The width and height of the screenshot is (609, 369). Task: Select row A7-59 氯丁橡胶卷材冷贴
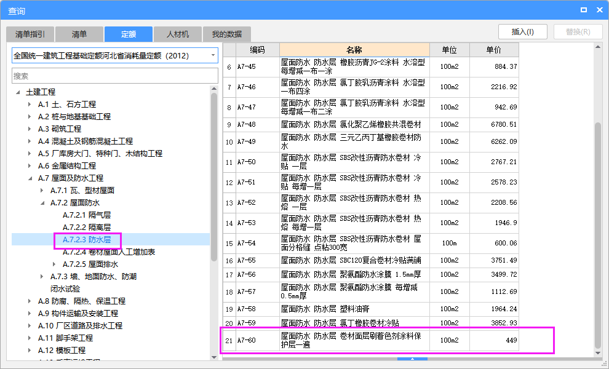[371, 323]
